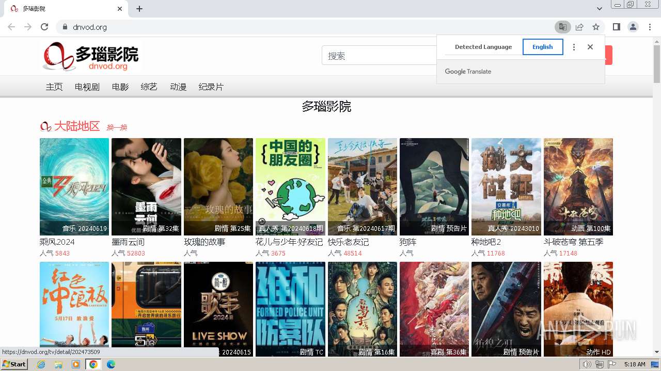The image size is (661, 371).
Task: Click the browser Forward arrow
Action: [x=28, y=27]
